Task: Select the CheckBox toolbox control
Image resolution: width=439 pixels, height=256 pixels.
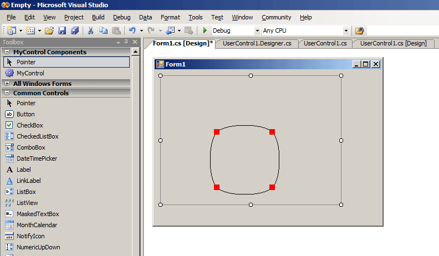Action: (x=67, y=125)
